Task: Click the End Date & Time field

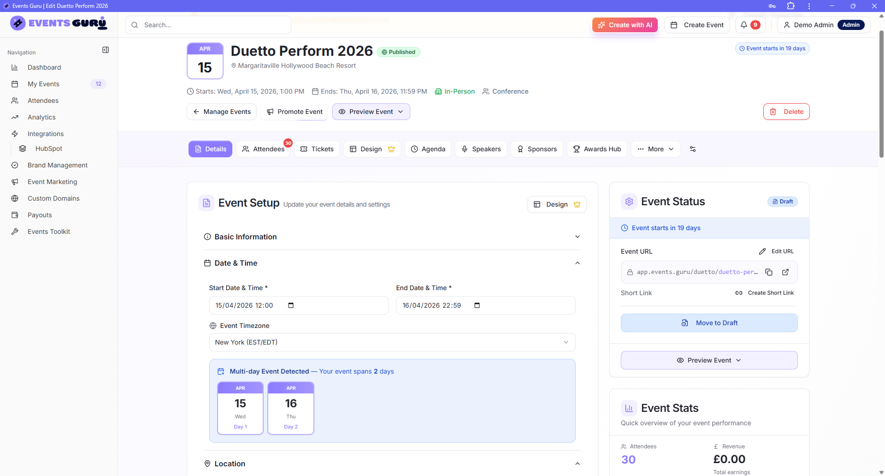Action: (x=486, y=305)
